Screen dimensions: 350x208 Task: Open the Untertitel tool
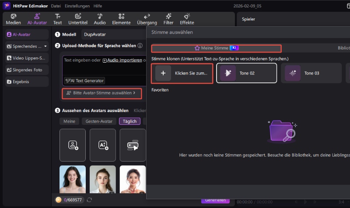tap(78, 19)
